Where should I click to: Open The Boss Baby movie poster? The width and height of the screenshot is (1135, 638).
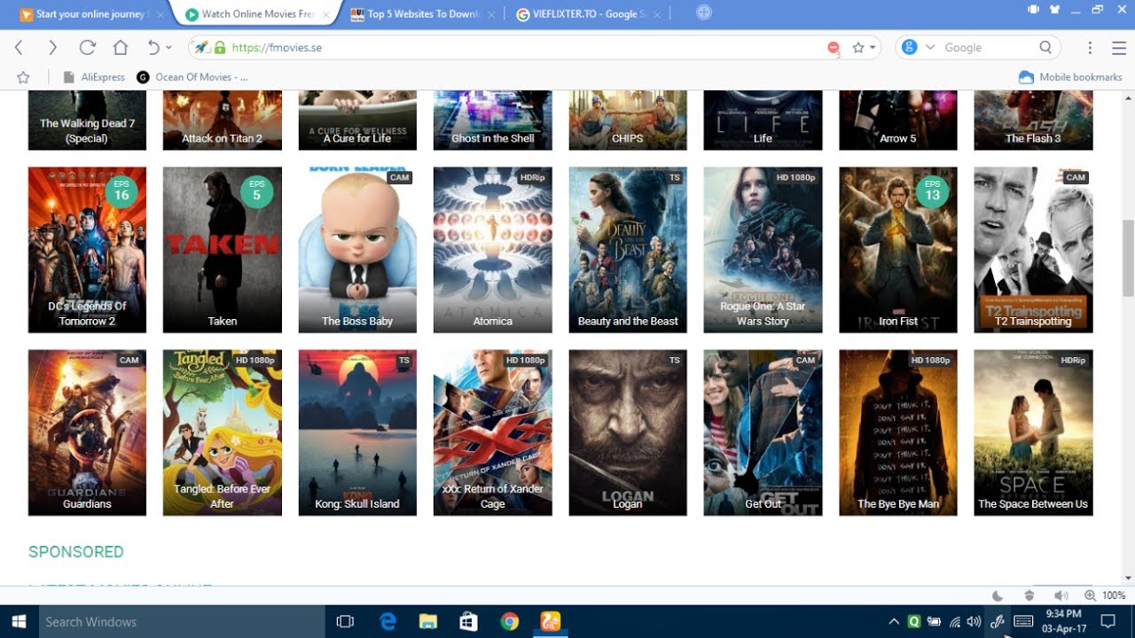(x=357, y=250)
